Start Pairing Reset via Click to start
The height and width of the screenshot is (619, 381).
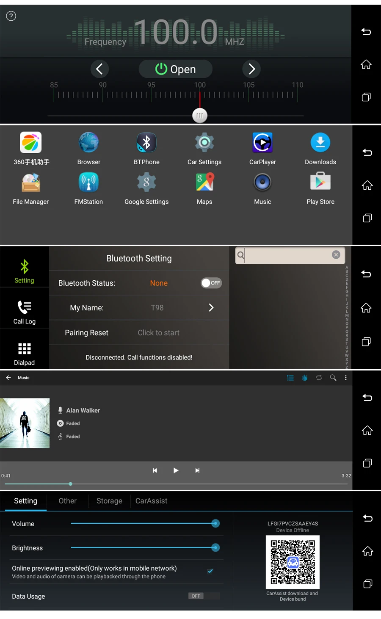159,333
